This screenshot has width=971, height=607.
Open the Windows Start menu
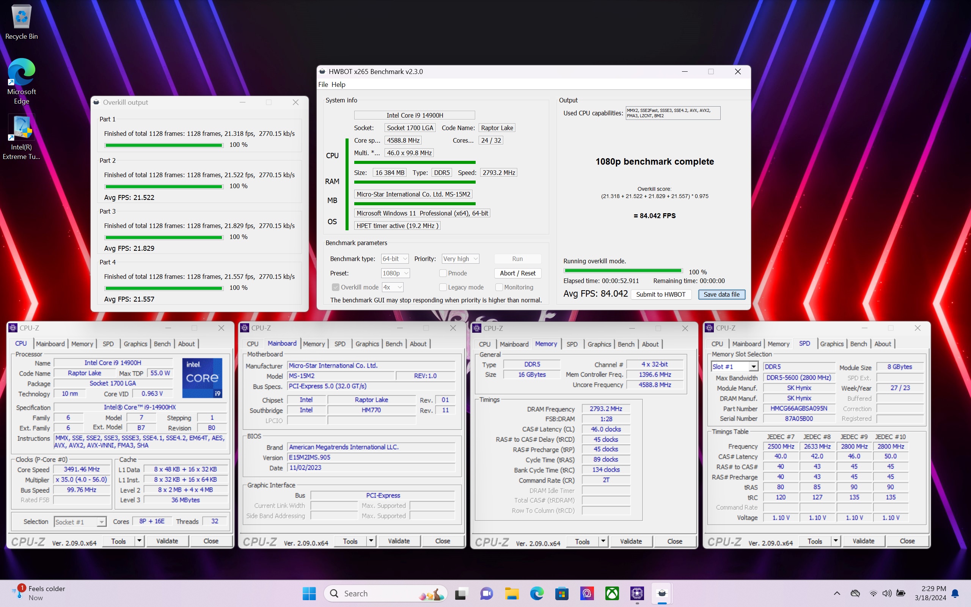(x=309, y=593)
